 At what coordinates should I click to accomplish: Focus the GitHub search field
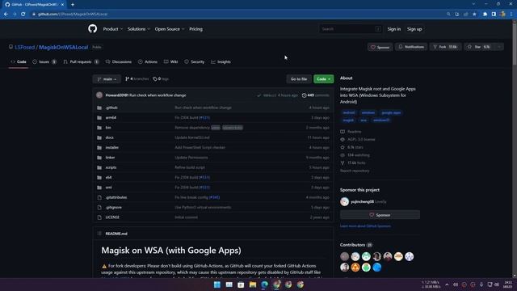point(350,29)
